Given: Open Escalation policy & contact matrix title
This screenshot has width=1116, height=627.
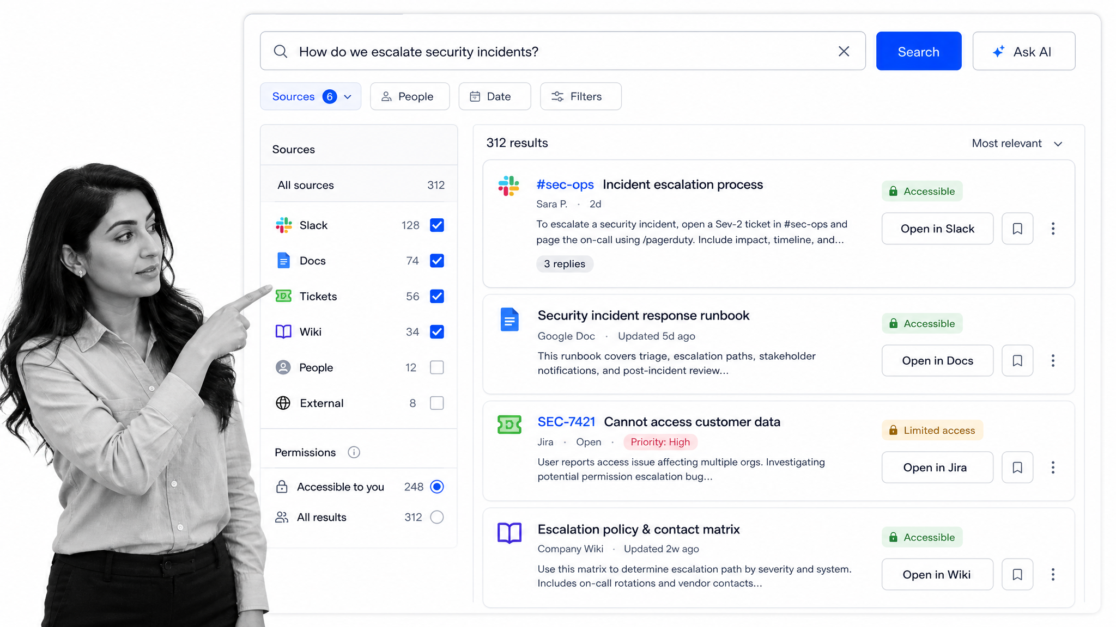Looking at the screenshot, I should pyautogui.click(x=639, y=529).
